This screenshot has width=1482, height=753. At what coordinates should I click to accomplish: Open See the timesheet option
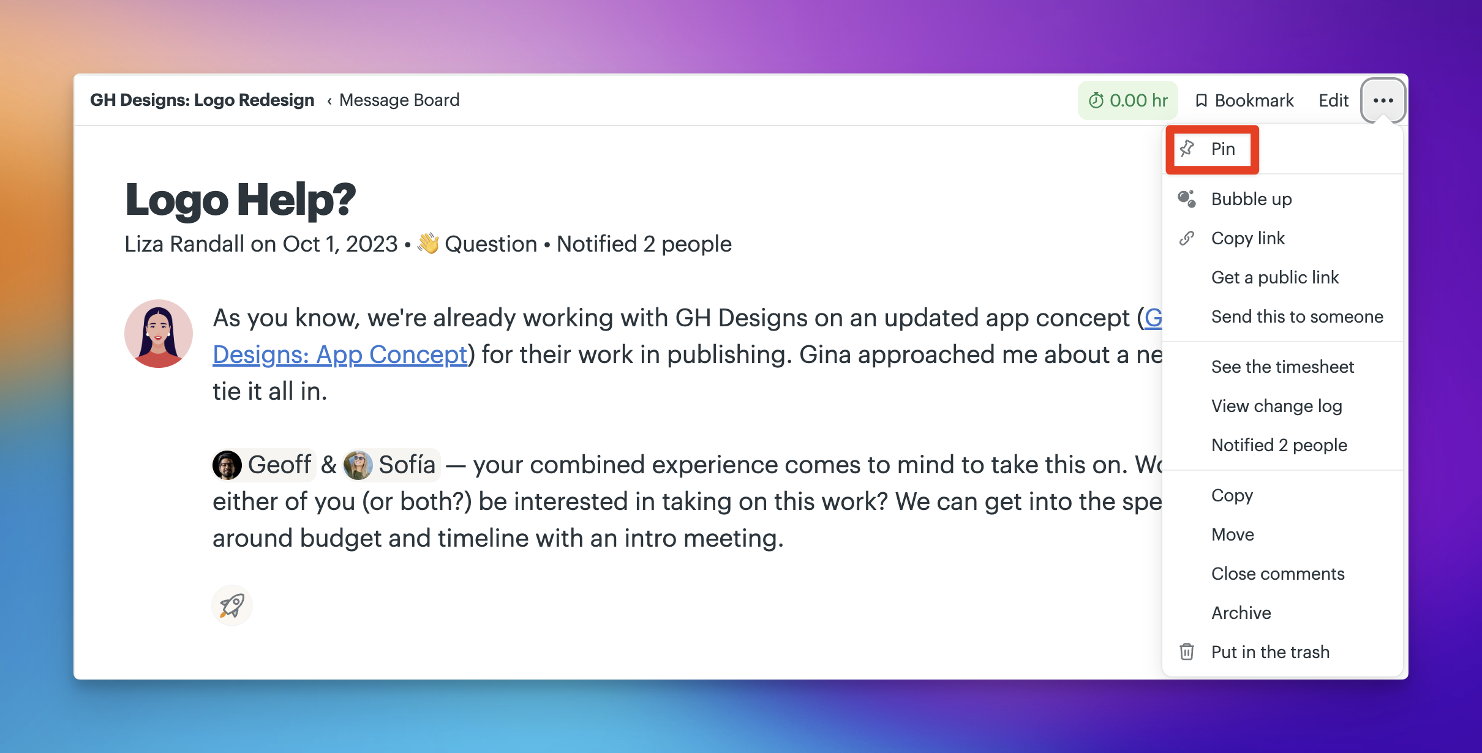click(1282, 367)
